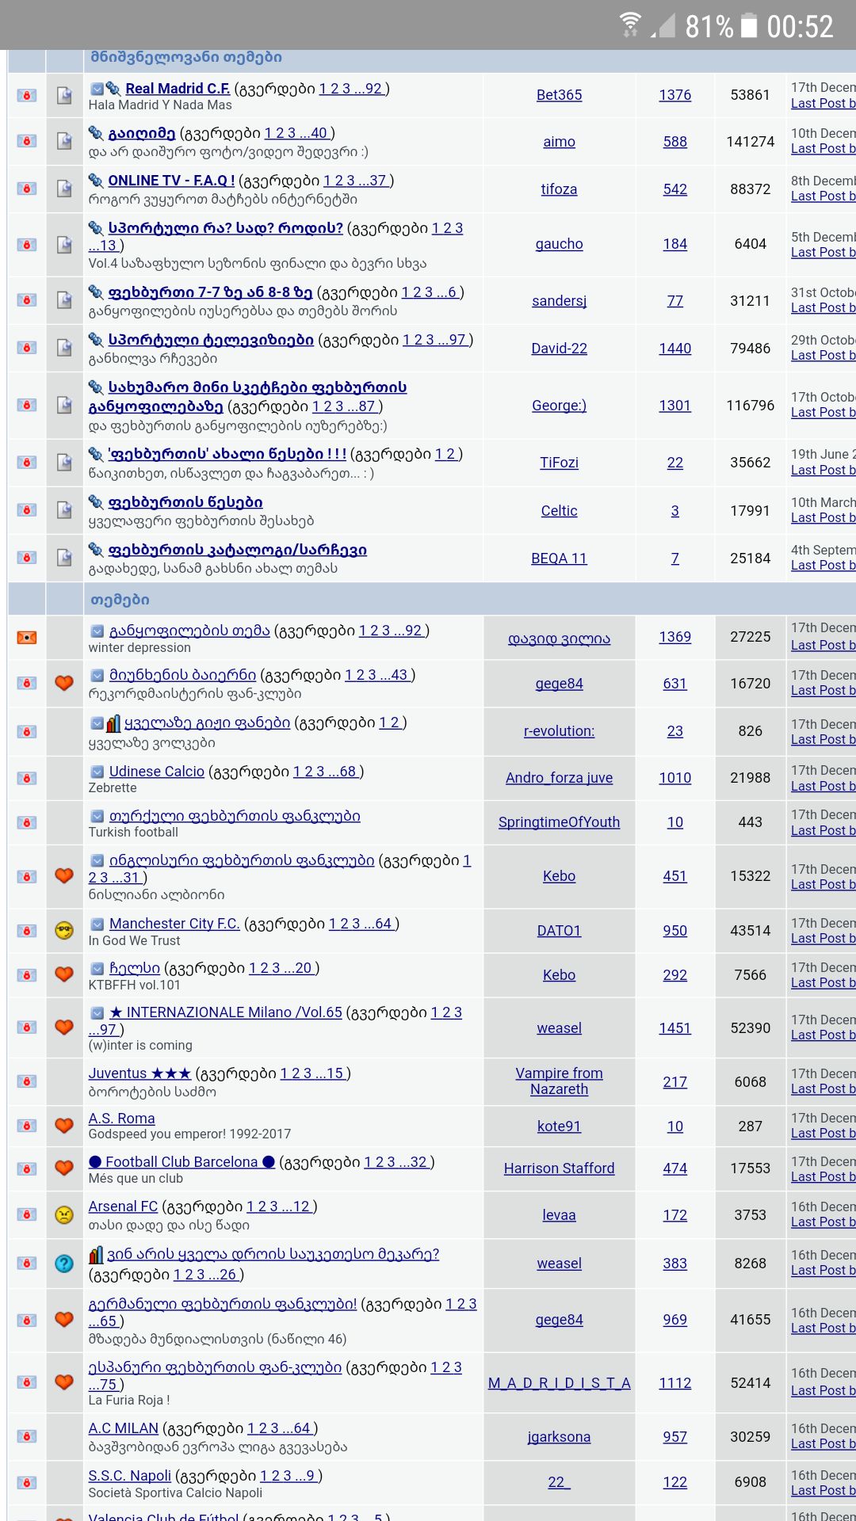856x1521 pixels.
Task: Click the angry smiley icon beside Arsenal FC
Action: [64, 1214]
